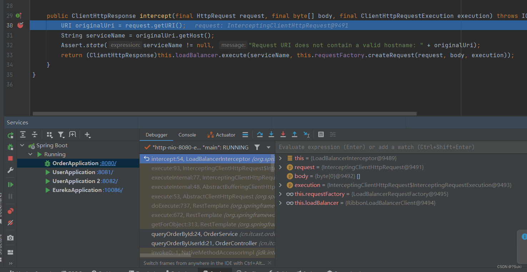This screenshot has width=527, height=272.
Task: Click the Step Out debugger icon
Action: 295,134
